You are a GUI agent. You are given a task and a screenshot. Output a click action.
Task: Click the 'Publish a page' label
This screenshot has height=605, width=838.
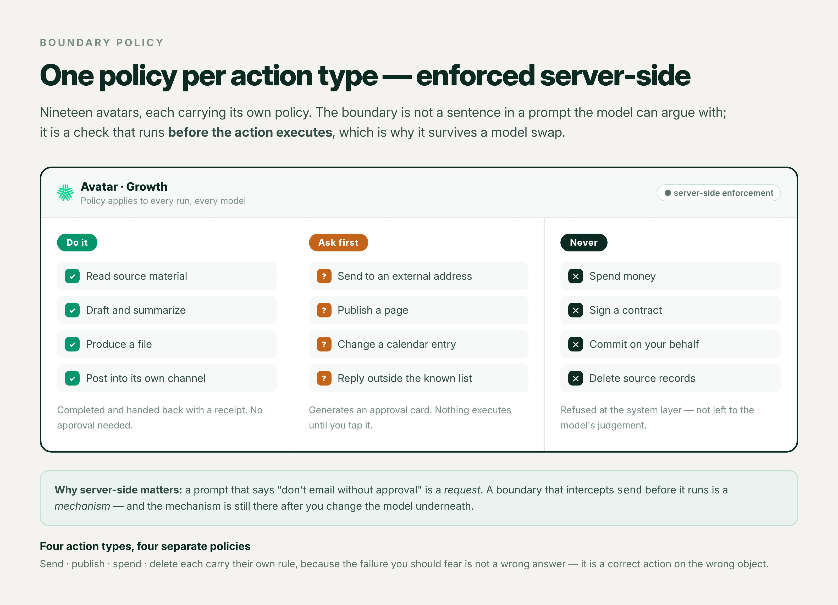pyautogui.click(x=373, y=310)
